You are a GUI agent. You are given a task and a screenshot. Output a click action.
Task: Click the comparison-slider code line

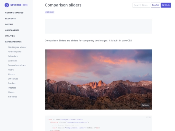click(x=65, y=120)
